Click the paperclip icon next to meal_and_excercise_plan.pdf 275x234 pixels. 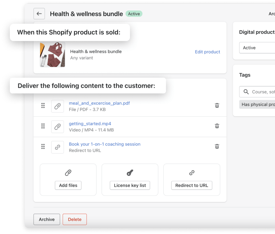coord(58,106)
